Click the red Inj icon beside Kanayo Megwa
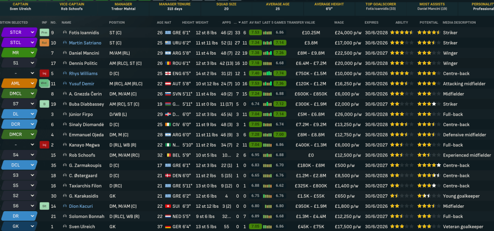The image size is (494, 231). 44,144
